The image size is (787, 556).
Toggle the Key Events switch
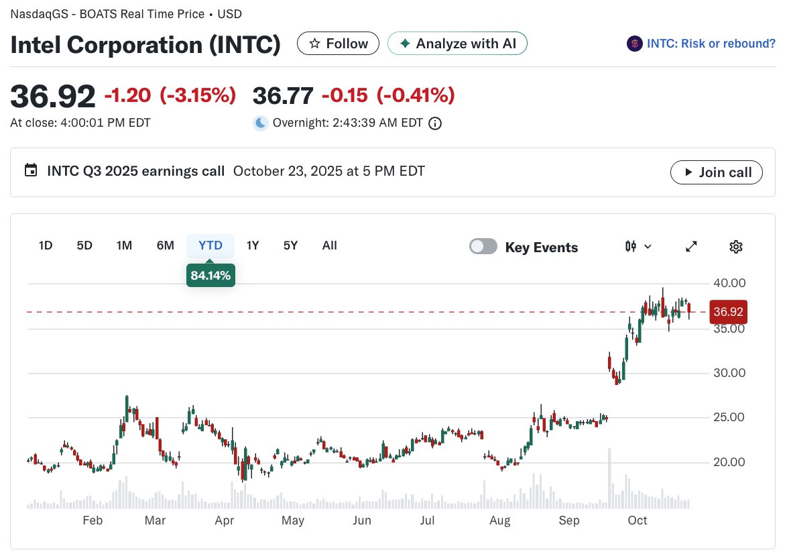point(483,247)
